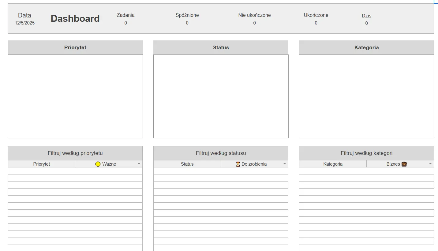Open the Do zrobienia status filter dropdown arrow
438x251 pixels.
click(285, 164)
